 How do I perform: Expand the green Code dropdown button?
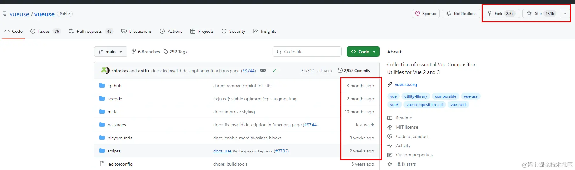tap(363, 52)
